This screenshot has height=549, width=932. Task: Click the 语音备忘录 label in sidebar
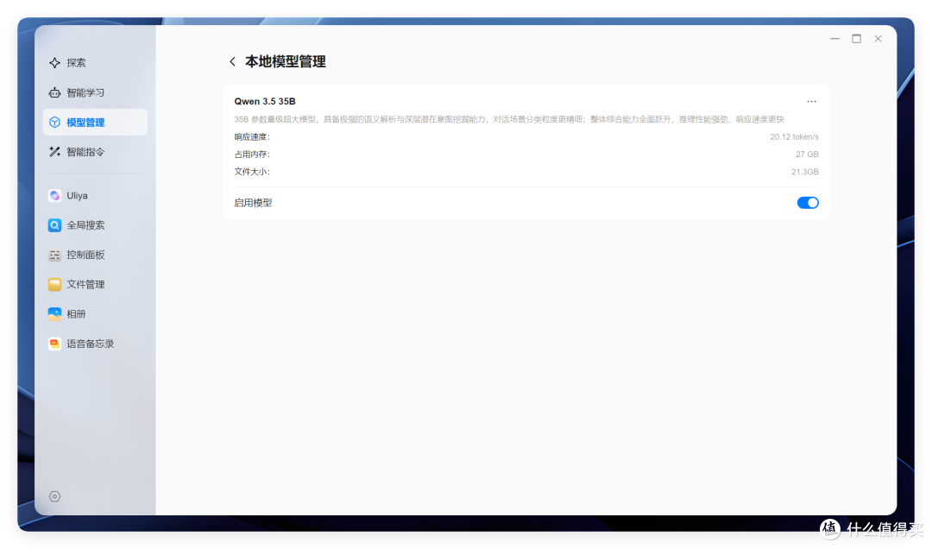[91, 344]
